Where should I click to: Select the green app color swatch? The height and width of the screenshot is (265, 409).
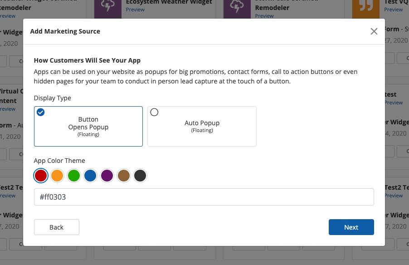tap(74, 176)
